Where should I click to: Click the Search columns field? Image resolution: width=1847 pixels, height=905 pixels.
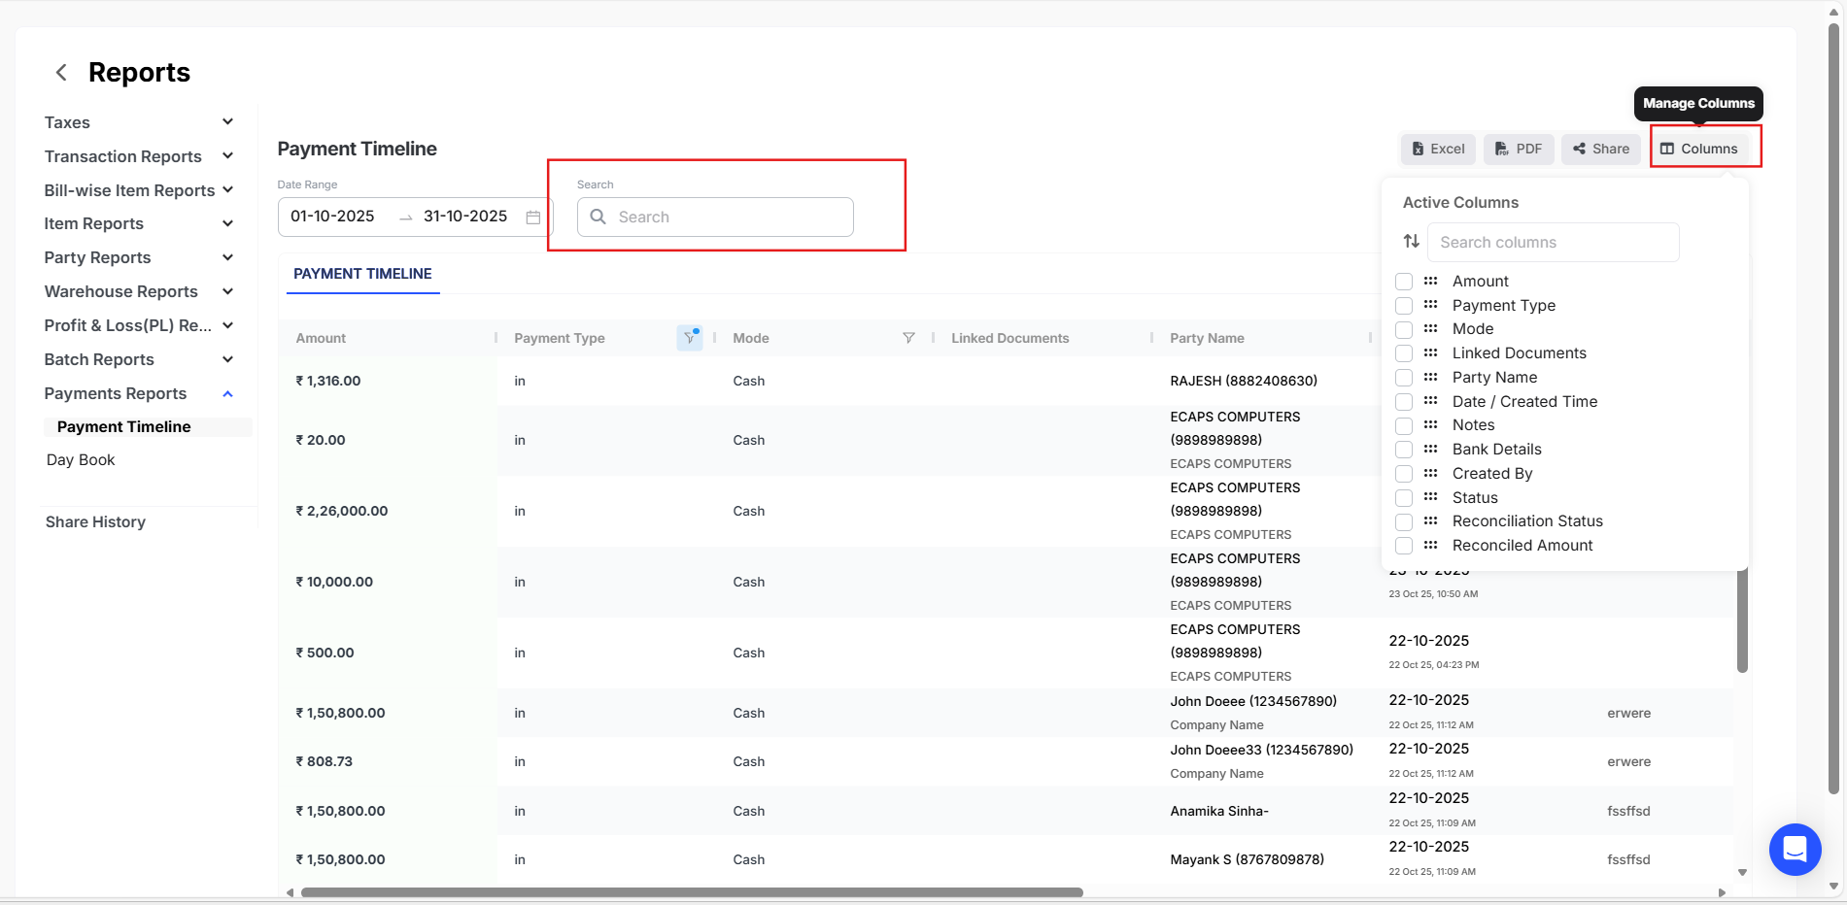click(1553, 242)
